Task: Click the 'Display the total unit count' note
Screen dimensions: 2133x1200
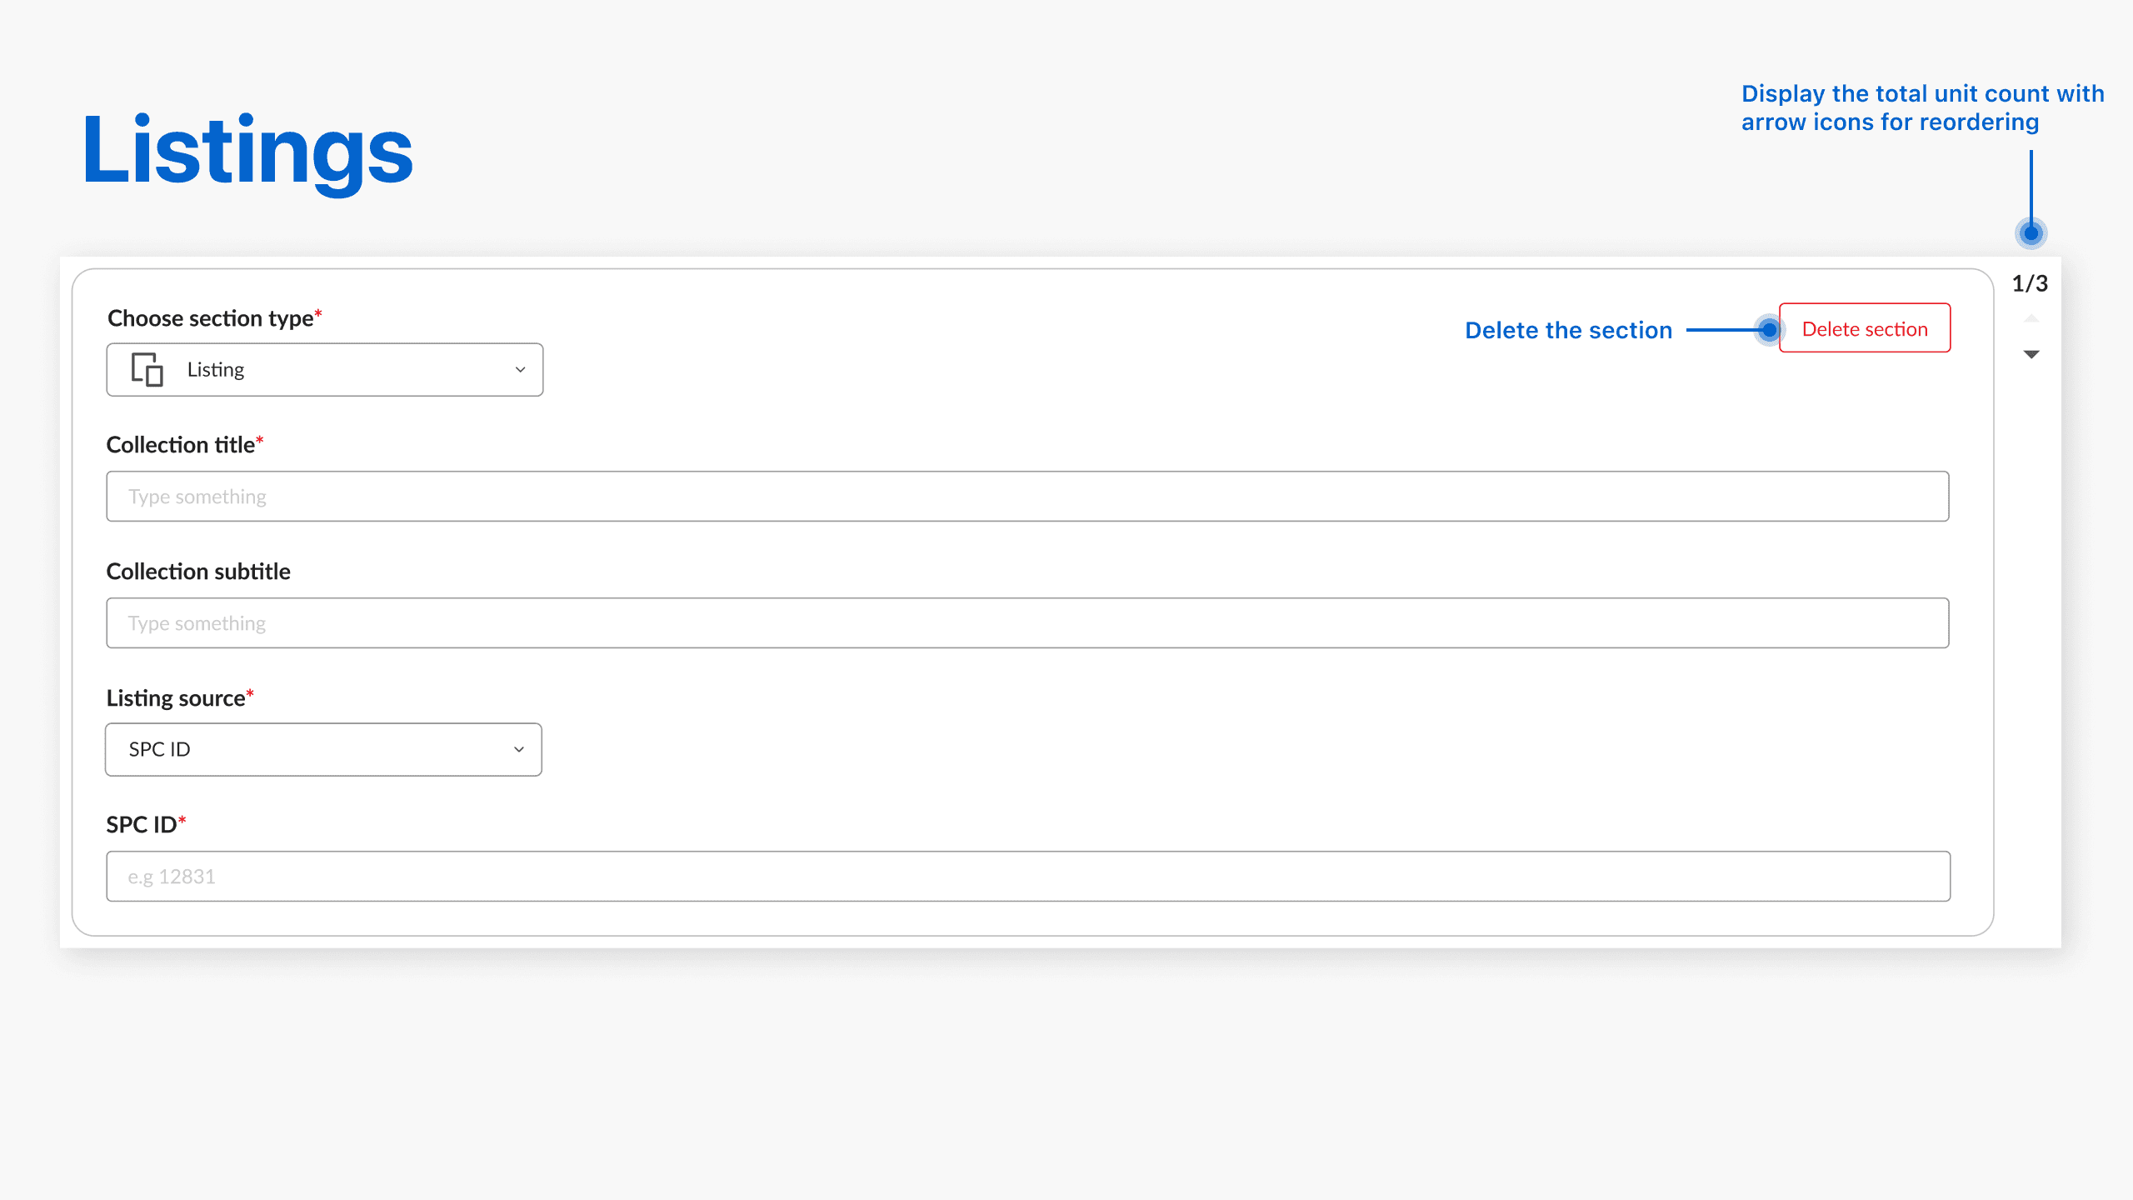Action: point(1921,108)
